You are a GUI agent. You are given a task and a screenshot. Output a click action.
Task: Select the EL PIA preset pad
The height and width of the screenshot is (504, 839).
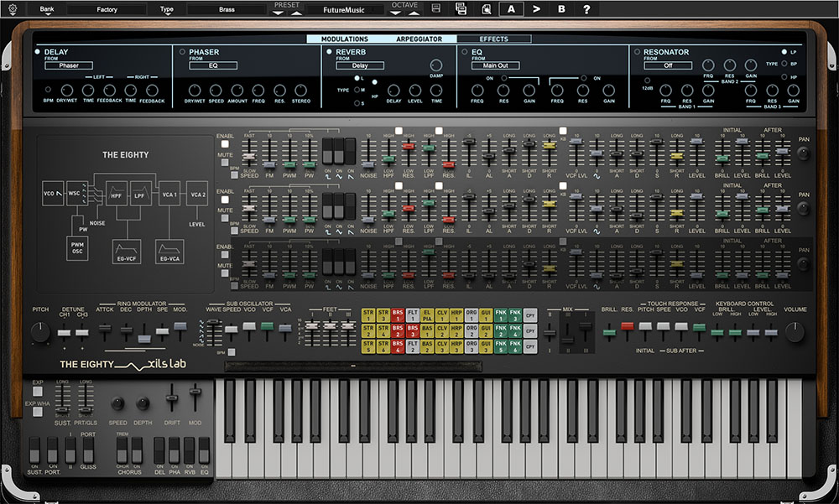pos(427,315)
